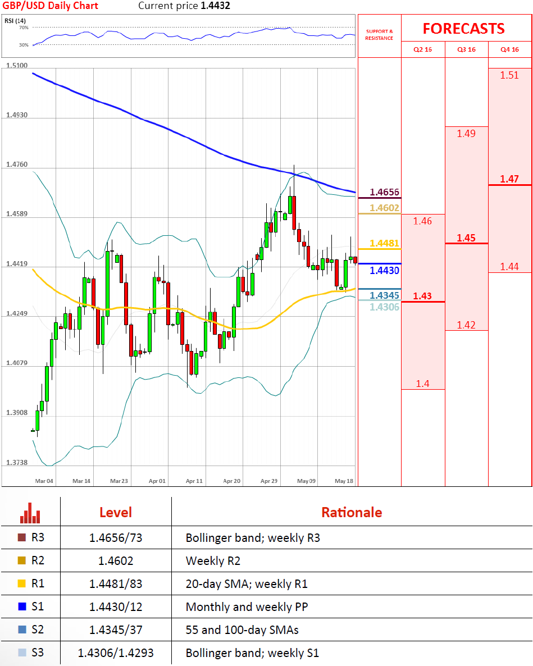
Task: Click the R1 yellow color swatch
Action: tap(22, 583)
